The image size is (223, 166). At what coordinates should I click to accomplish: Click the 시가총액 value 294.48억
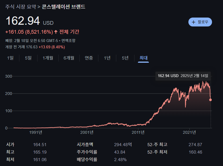tap(123, 145)
